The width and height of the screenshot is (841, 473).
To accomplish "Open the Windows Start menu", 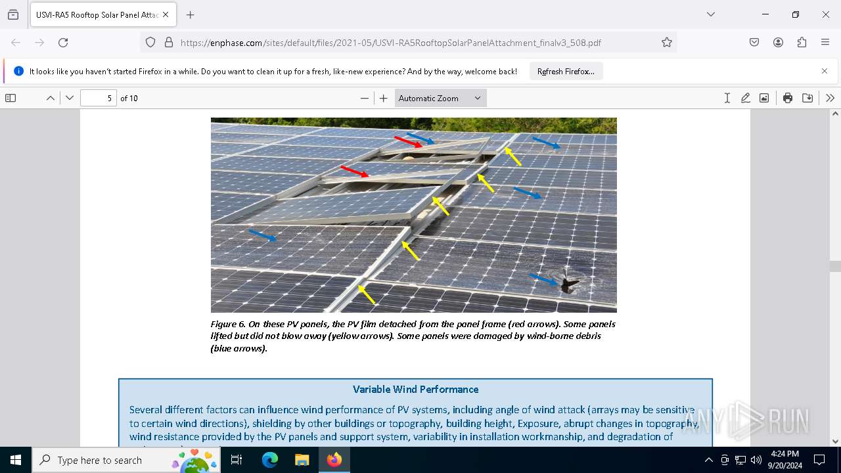I will [16, 460].
